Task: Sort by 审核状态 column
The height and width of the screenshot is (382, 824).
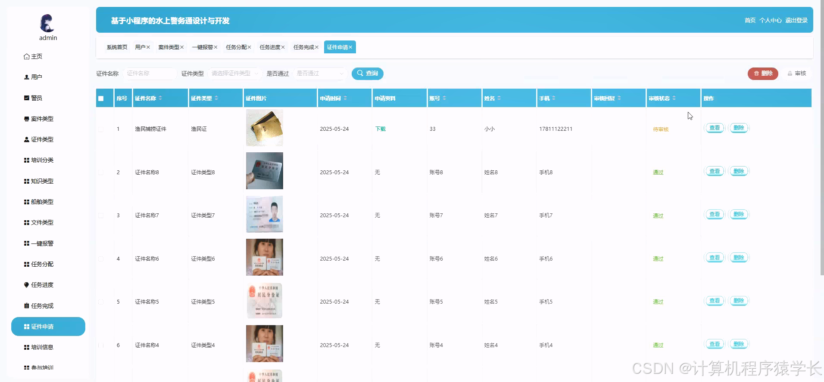Action: click(674, 98)
